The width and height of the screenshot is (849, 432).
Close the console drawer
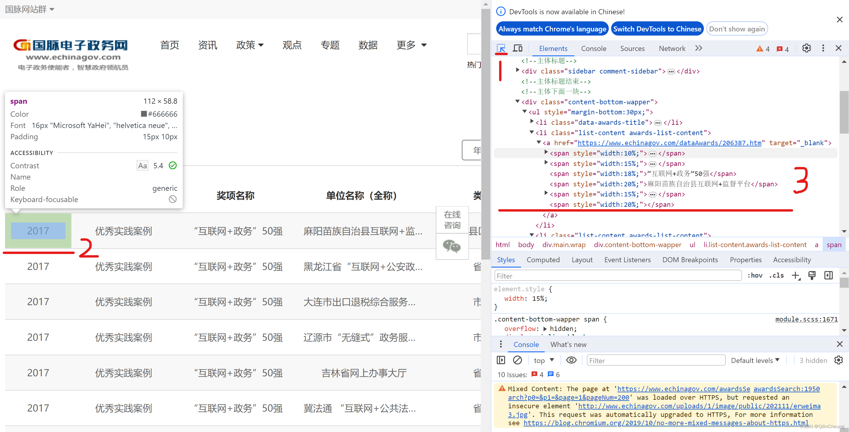point(840,344)
